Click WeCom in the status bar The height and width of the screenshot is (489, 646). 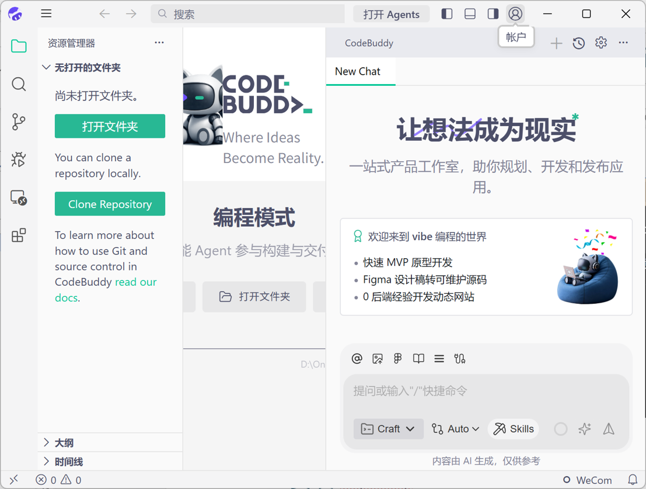click(588, 480)
